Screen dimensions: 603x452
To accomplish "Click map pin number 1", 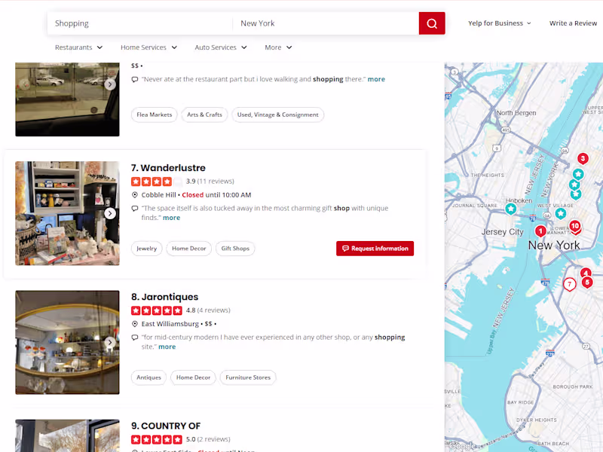I will coord(540,231).
